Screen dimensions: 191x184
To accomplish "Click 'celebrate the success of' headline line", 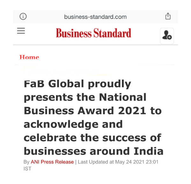I will pos(93,138).
